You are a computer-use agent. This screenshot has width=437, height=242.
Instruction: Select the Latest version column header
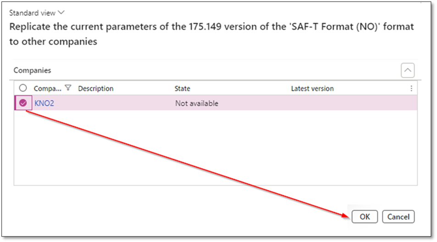click(x=312, y=88)
